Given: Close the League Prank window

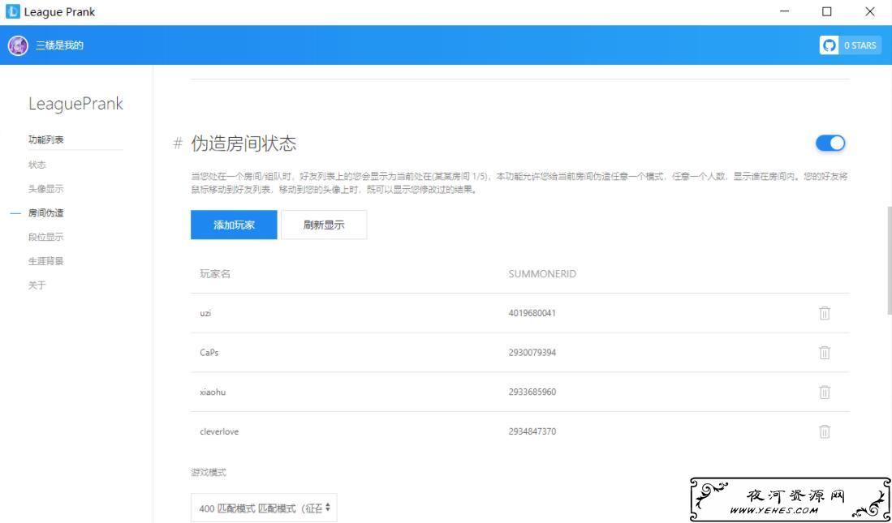Looking at the screenshot, I should [x=870, y=11].
